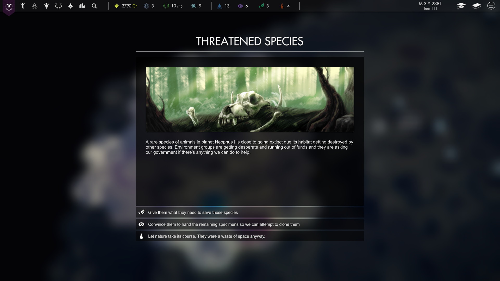500x281 pixels.
Task: Toggle visibility of the eye icon option
Action: point(141,224)
